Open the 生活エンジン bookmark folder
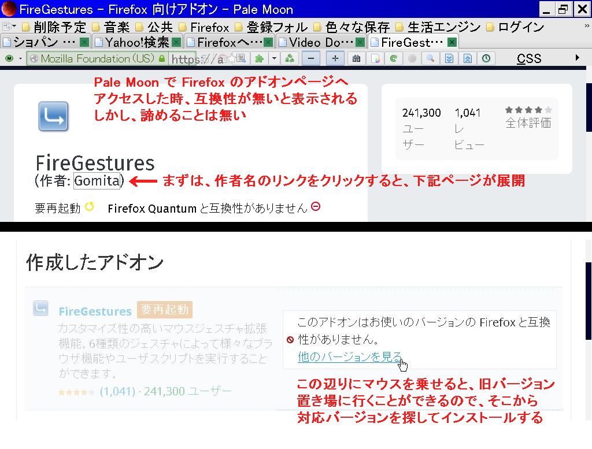Viewport: 592px width, 449px height. [x=438, y=27]
